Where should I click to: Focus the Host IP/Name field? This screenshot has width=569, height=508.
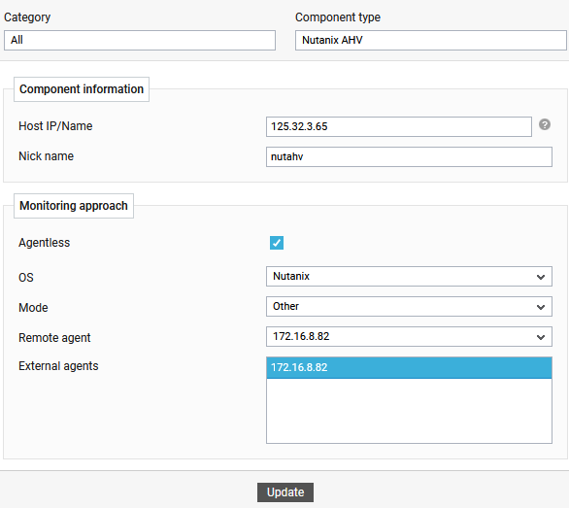pyautogui.click(x=399, y=126)
